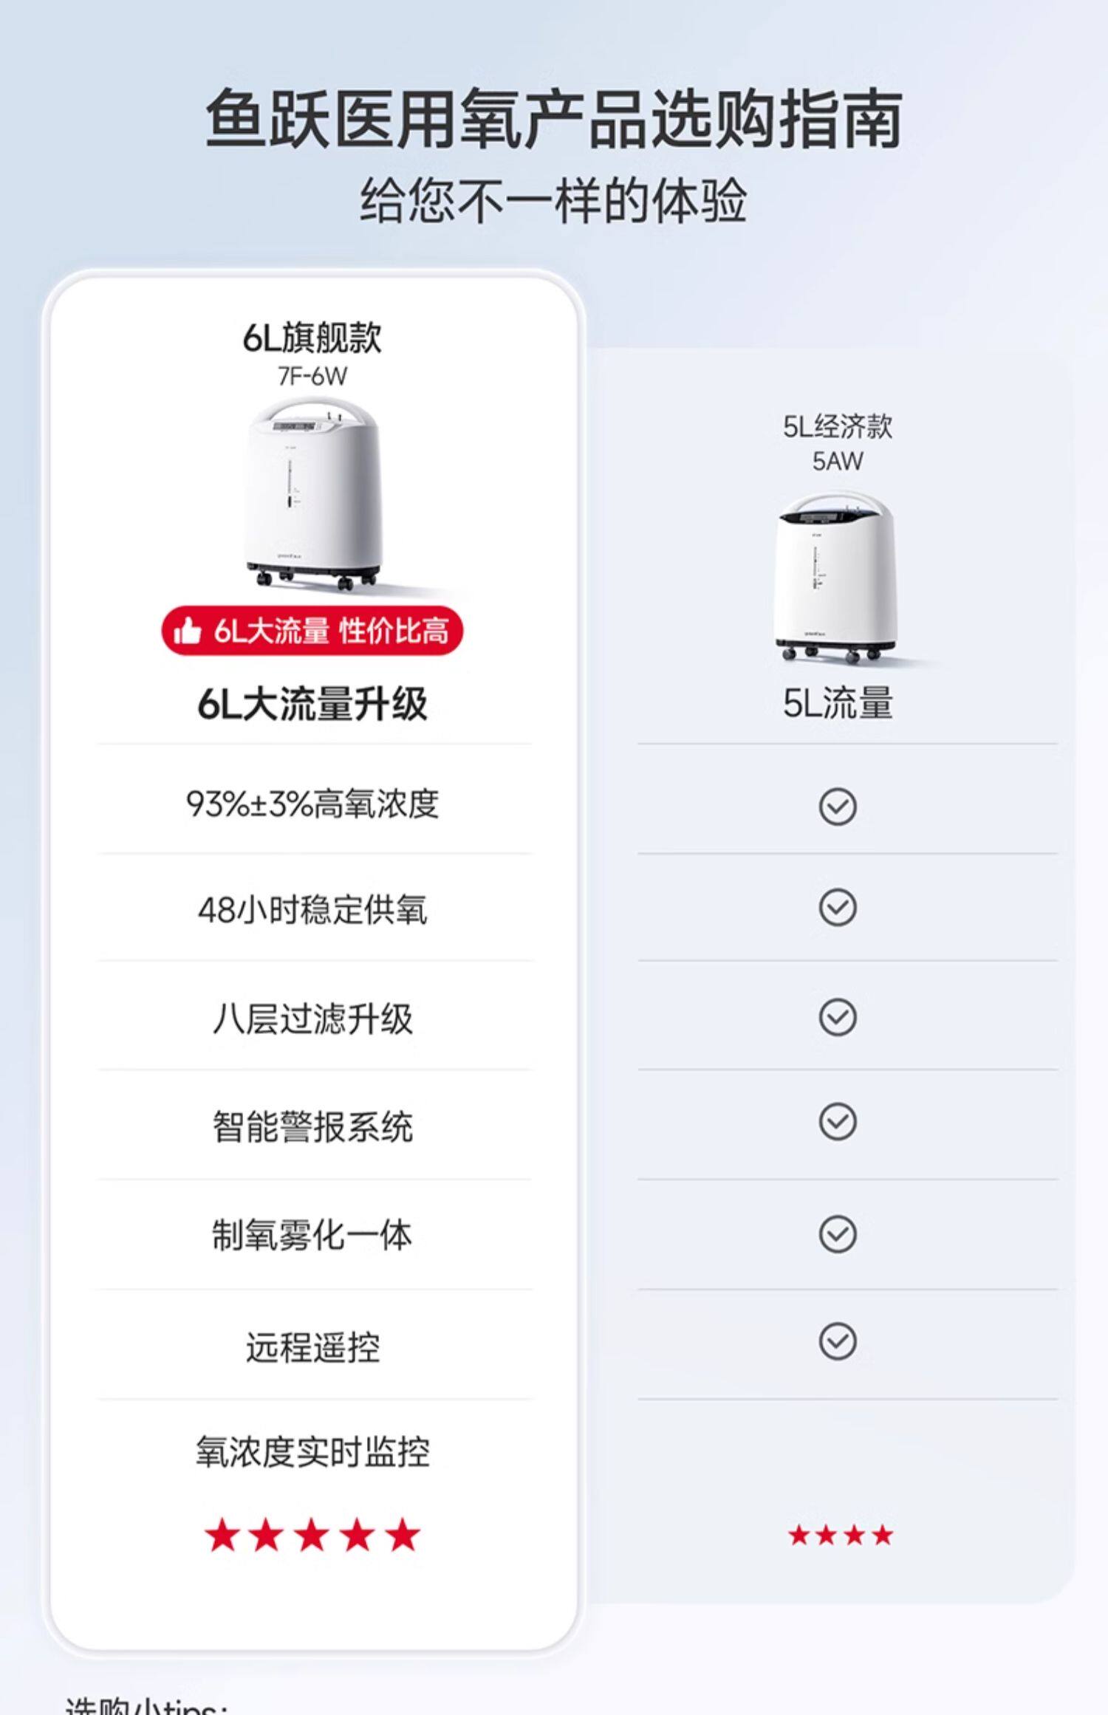Click the checkmark for 智能警报系统 row
This screenshot has height=1715, width=1108.
838,1121
